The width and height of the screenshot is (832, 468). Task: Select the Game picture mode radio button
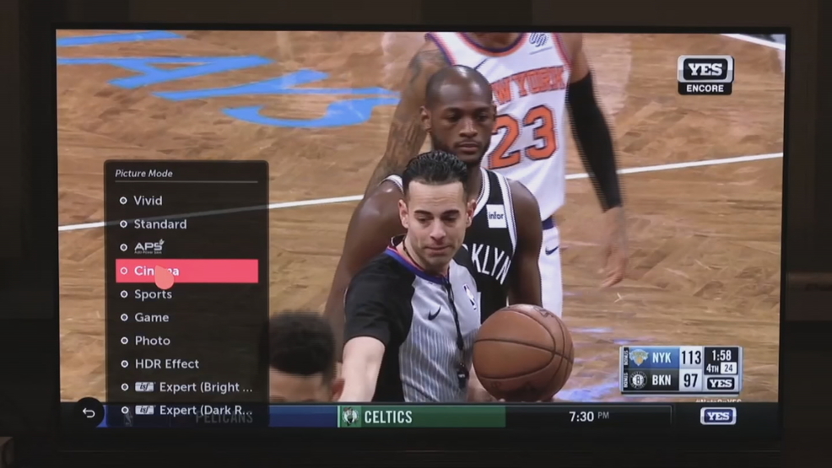pyautogui.click(x=124, y=317)
